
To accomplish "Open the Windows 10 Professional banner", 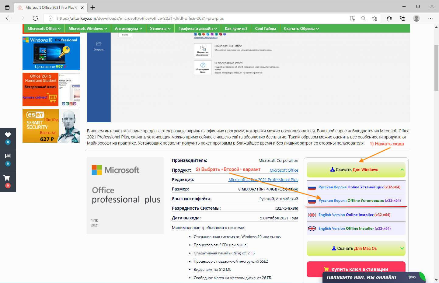I will point(51,53).
